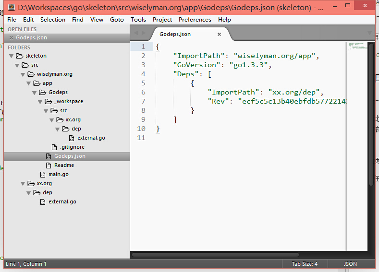Screen dimensions: 379x272
Task: Click the vertical scrollbar of the editor
Action: (371, 115)
